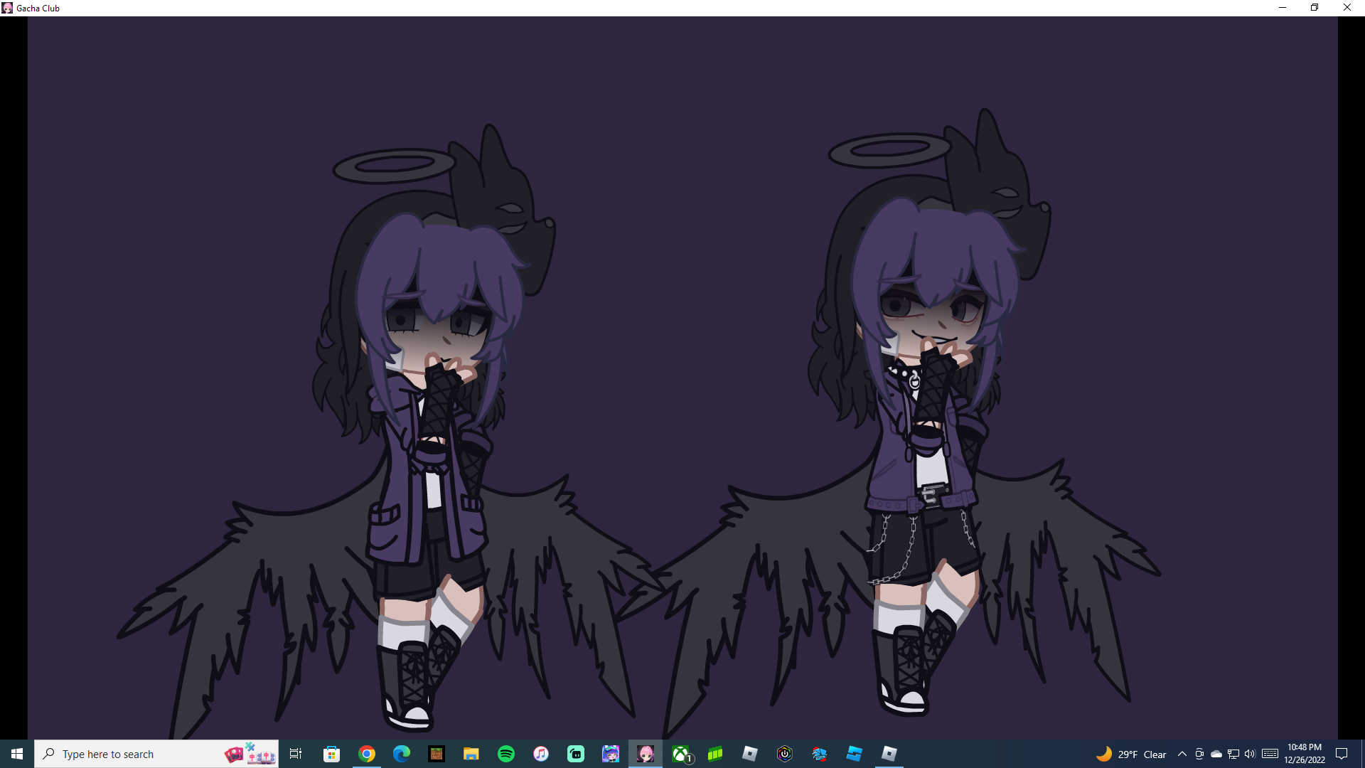
Task: Launch Minecraft from the taskbar grass block icon
Action: click(437, 754)
